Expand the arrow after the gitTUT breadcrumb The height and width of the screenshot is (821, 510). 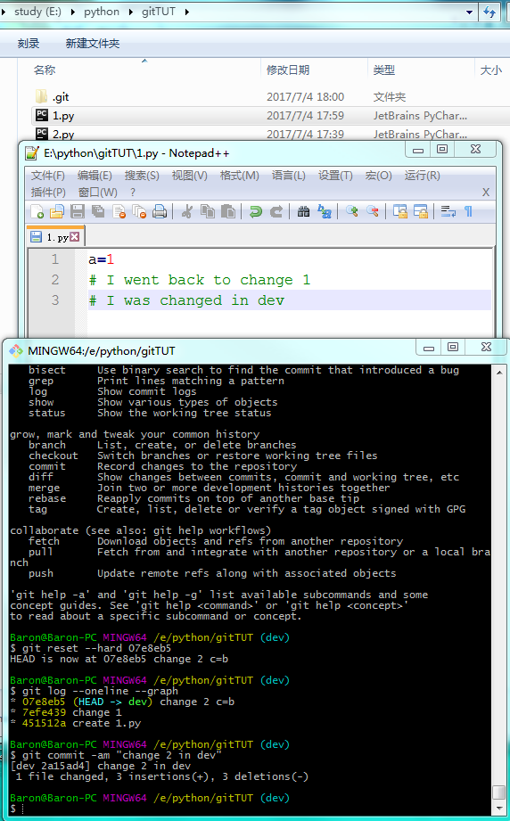187,12
